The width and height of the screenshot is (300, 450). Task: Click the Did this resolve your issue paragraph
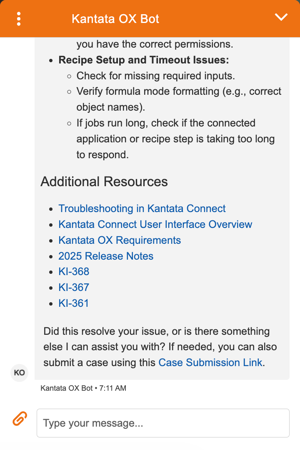160,346
